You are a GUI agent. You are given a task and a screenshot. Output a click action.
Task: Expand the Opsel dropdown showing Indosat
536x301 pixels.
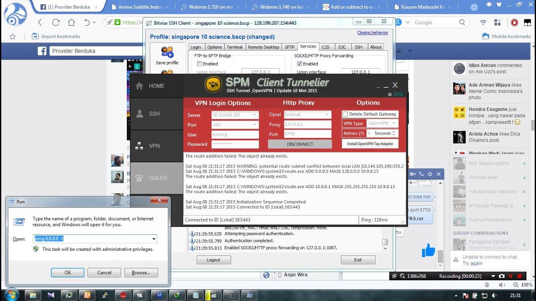(x=327, y=115)
